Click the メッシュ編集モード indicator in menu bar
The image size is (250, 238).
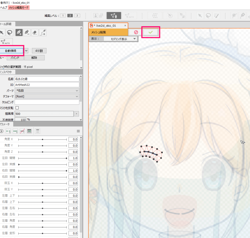pos(19,8)
